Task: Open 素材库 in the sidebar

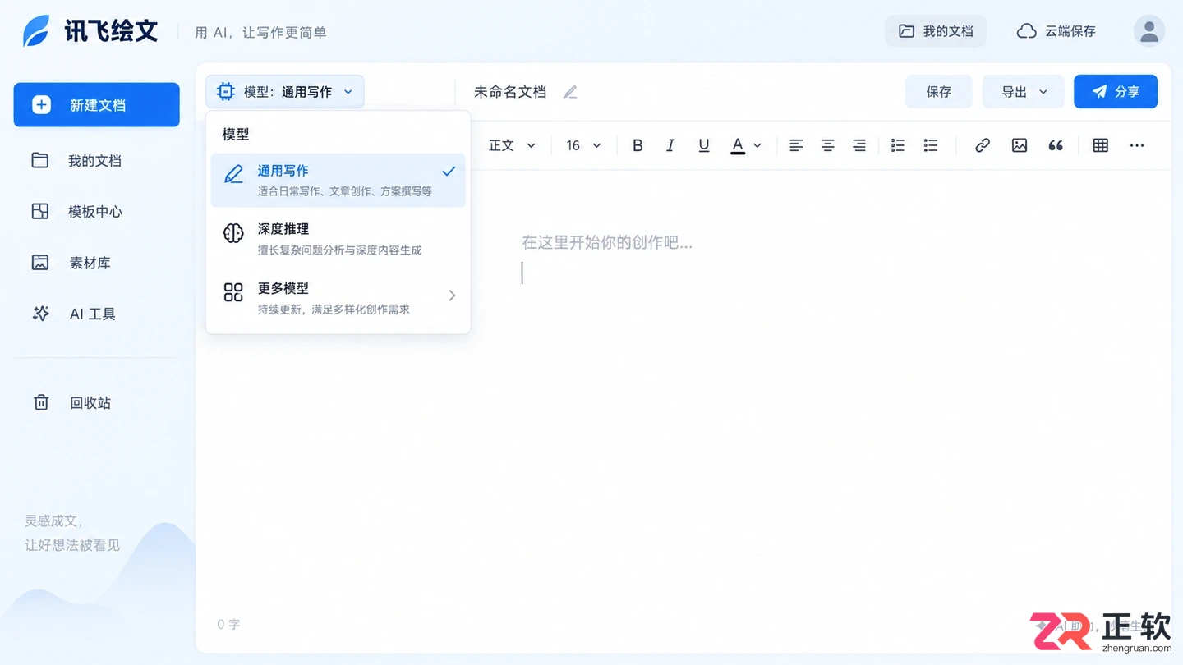Action: (x=96, y=263)
